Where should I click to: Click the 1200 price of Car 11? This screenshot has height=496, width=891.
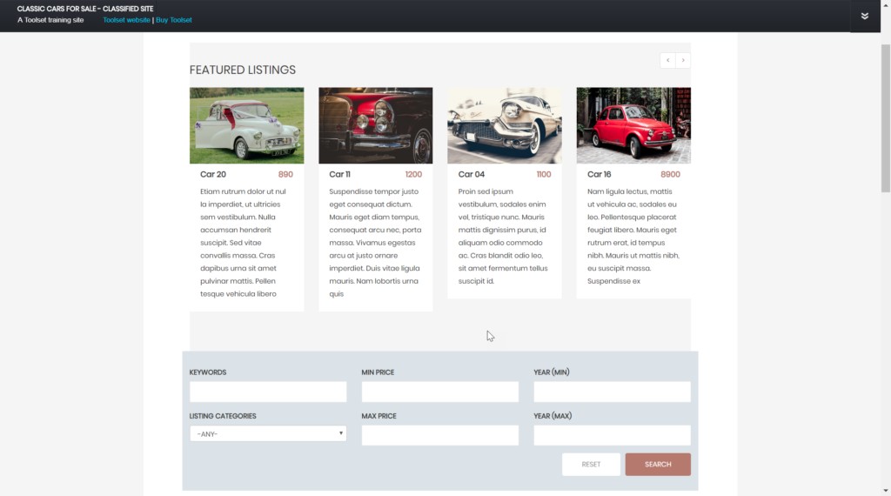[x=413, y=174]
